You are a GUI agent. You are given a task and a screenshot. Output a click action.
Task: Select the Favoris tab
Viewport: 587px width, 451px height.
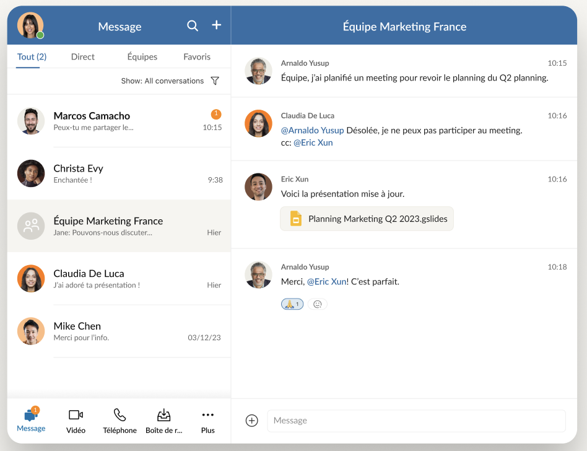tap(197, 57)
